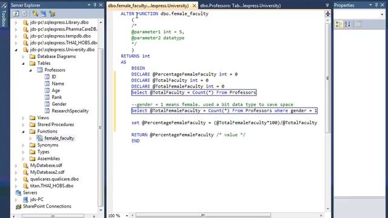Select Alphabetical sort in Properties

[347, 24]
